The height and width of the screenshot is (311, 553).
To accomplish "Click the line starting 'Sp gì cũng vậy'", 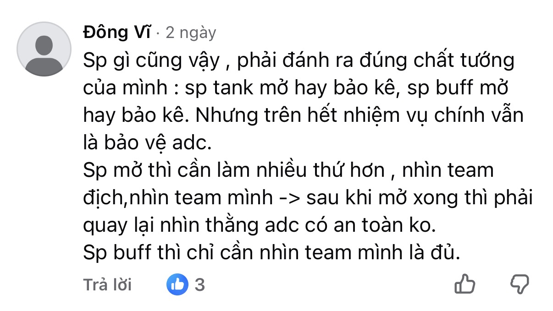I will (299, 60).
